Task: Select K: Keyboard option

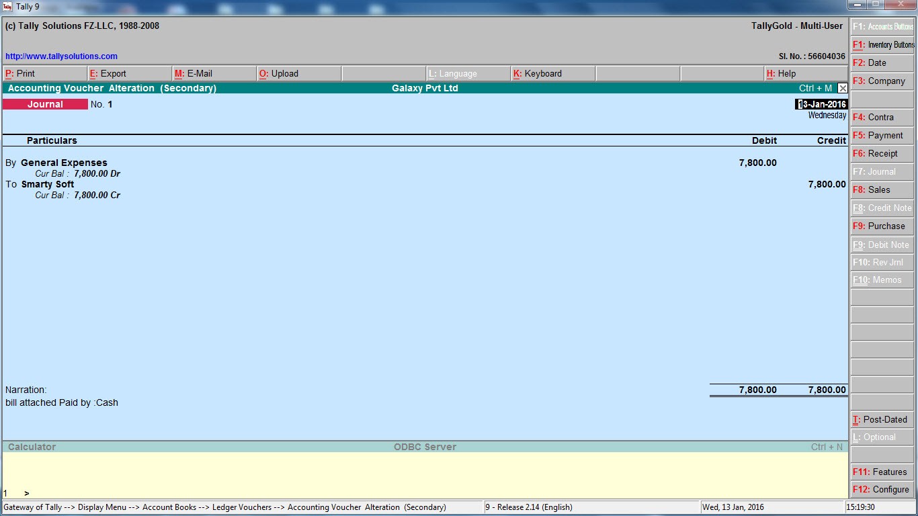Action: (553, 74)
